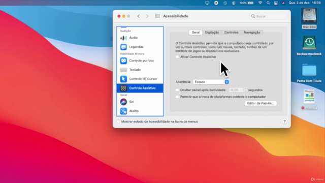Open backup macbook Time Machine drive
Image resolution: width=325 pixels, height=183 pixels.
309,45
